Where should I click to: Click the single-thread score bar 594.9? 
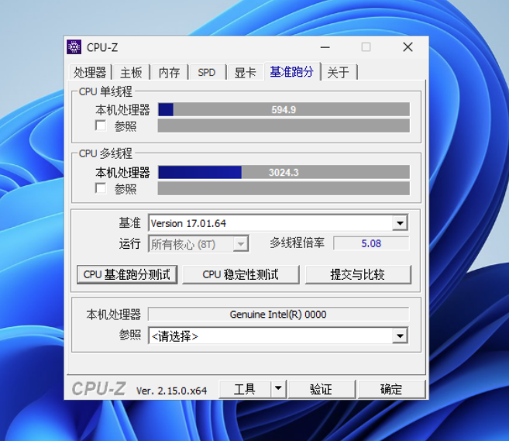[x=284, y=109]
